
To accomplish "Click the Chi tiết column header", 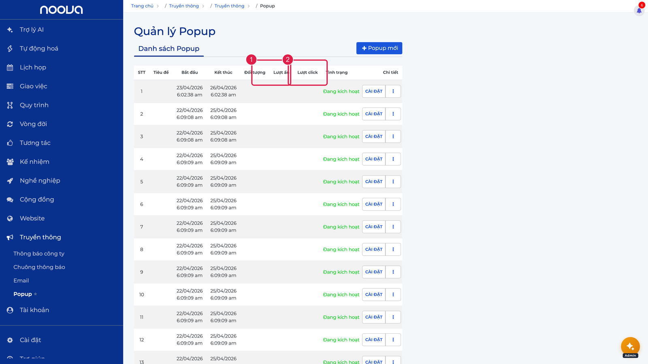I will [x=390, y=72].
